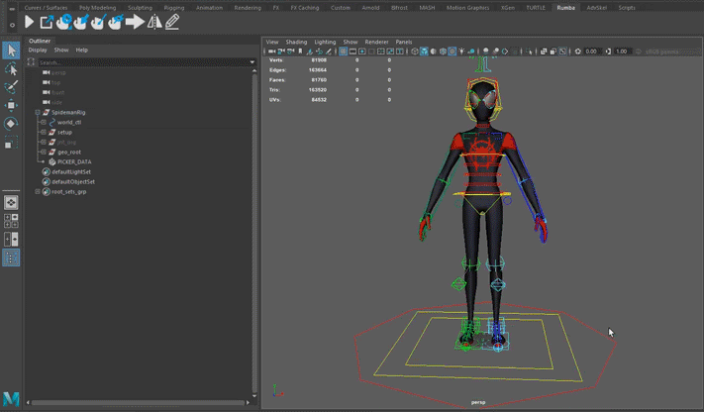704x412 pixels.
Task: Open the Outliner Show menu
Action: 61,50
